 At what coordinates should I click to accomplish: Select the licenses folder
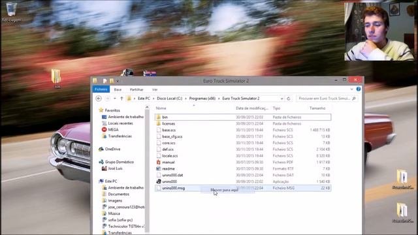(x=243, y=123)
